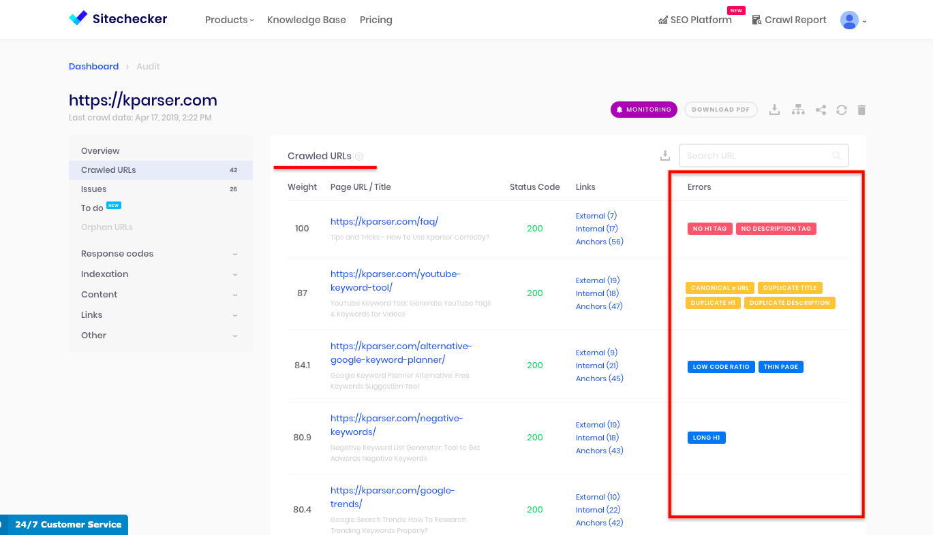
Task: Share the audit report
Action: (x=821, y=110)
